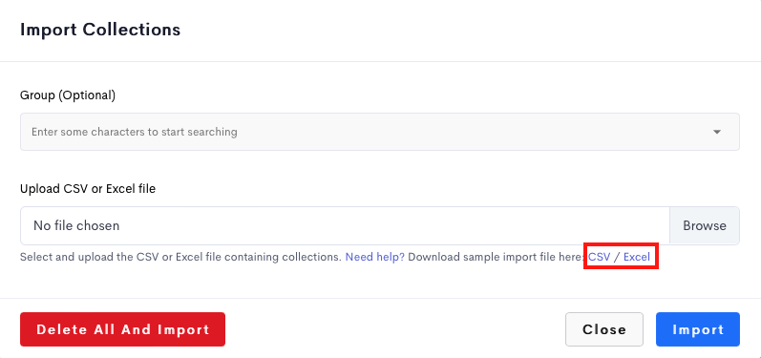The width and height of the screenshot is (761, 358).
Task: Click the 'Select and upload the CSV' helper text
Action: (x=180, y=257)
